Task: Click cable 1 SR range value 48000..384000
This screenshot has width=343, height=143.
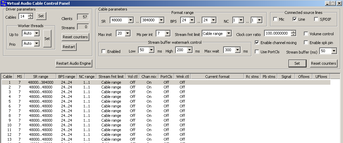Action: point(41,82)
